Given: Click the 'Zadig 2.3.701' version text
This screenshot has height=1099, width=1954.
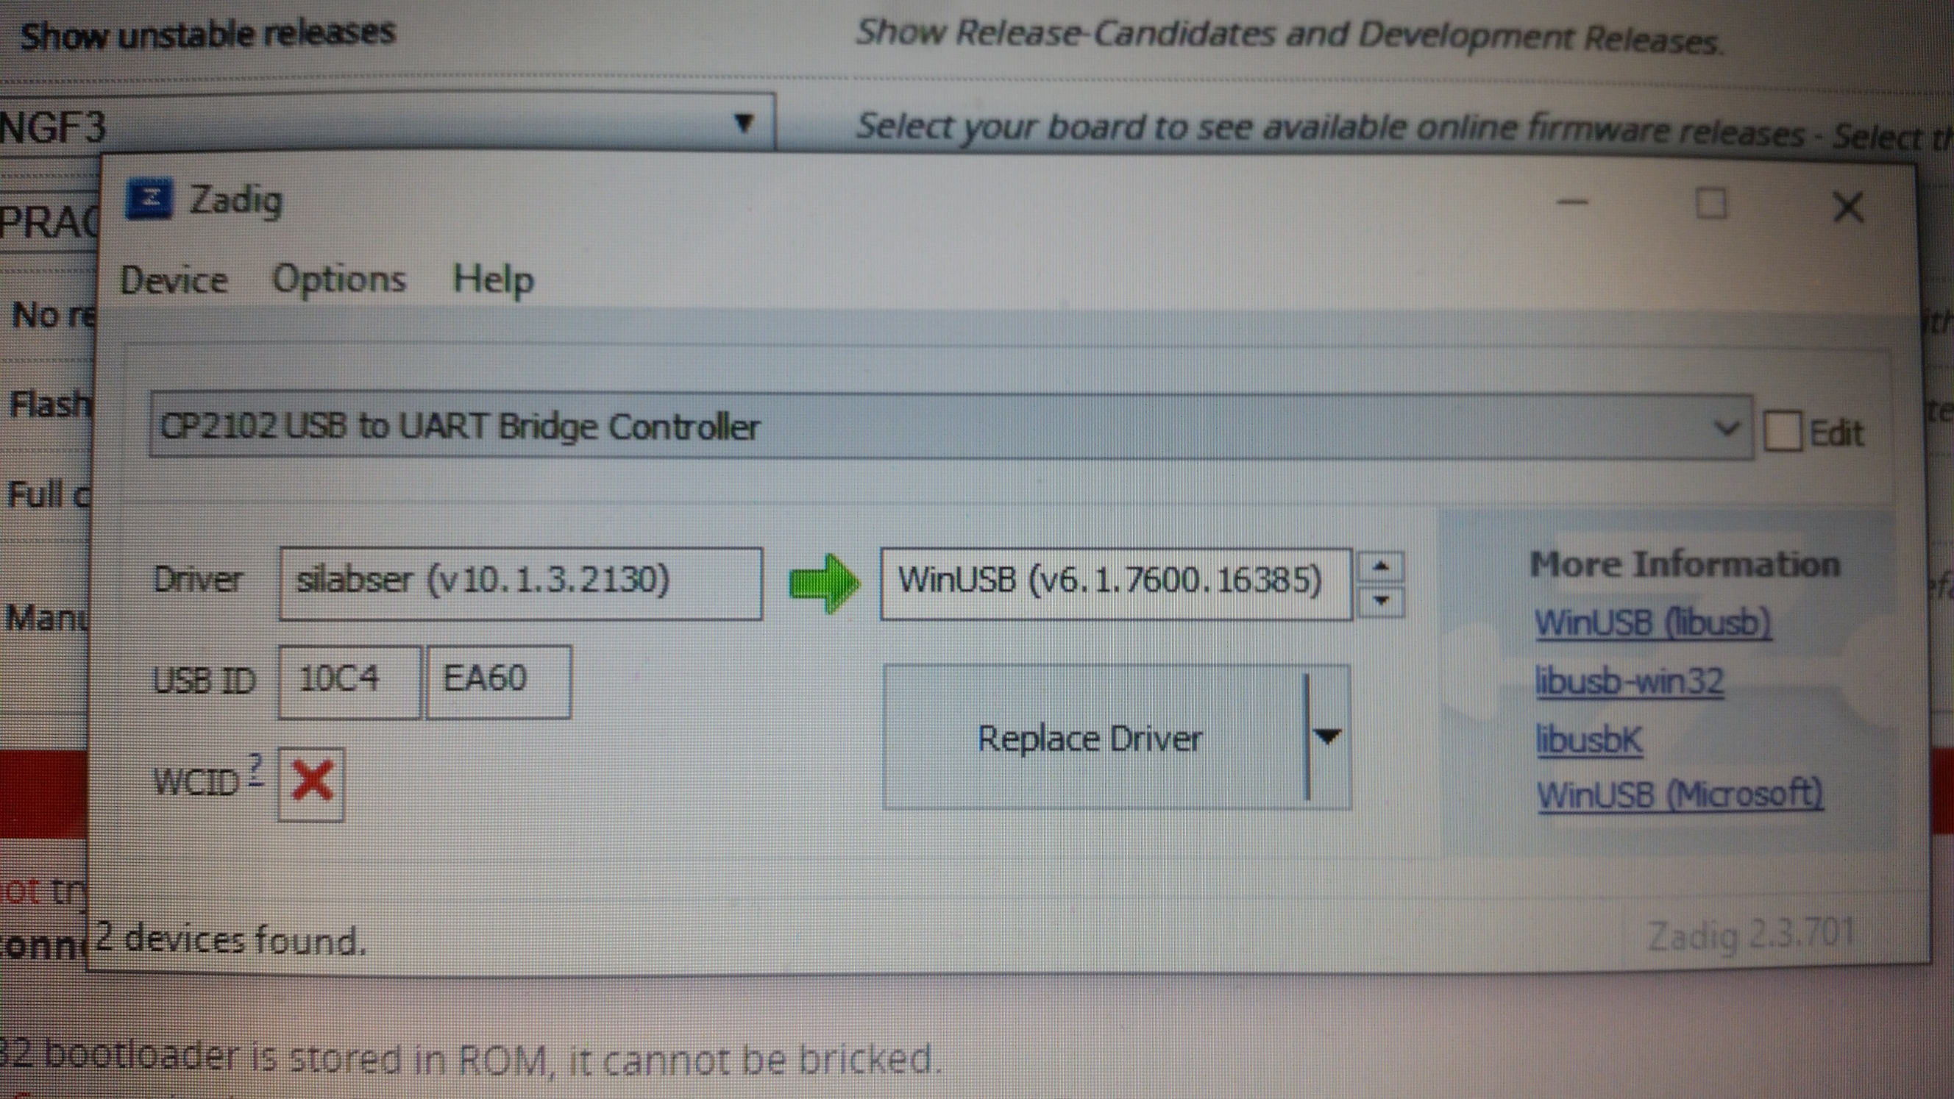Looking at the screenshot, I should 1750,935.
